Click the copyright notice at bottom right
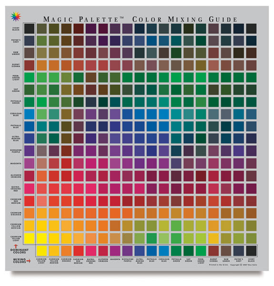 coord(244,265)
